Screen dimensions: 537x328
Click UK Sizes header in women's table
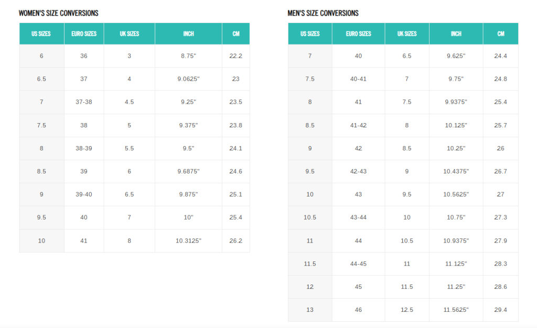click(129, 34)
